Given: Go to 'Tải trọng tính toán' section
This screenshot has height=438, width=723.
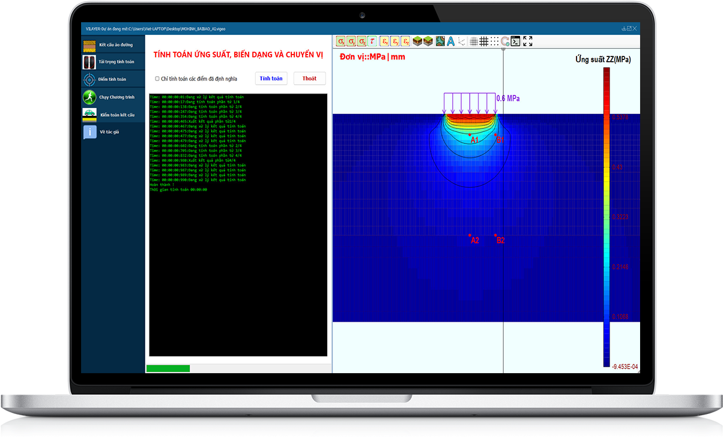Looking at the screenshot, I should click(113, 62).
